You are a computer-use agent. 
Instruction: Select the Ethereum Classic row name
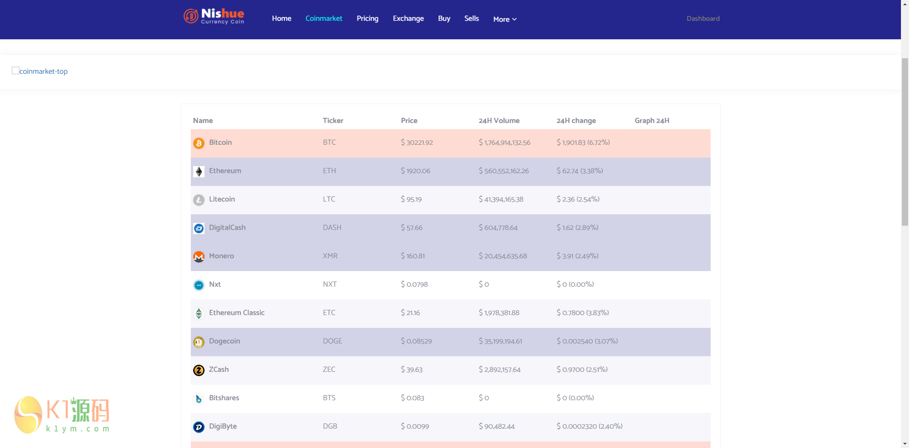tap(237, 313)
